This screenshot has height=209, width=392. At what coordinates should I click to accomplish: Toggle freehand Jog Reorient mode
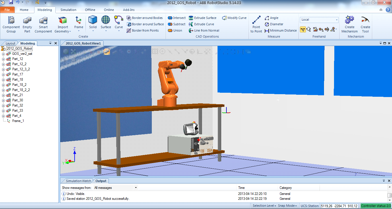tap(327, 29)
